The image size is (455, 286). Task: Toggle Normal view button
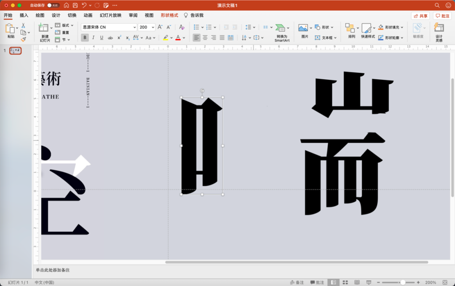coord(334,282)
